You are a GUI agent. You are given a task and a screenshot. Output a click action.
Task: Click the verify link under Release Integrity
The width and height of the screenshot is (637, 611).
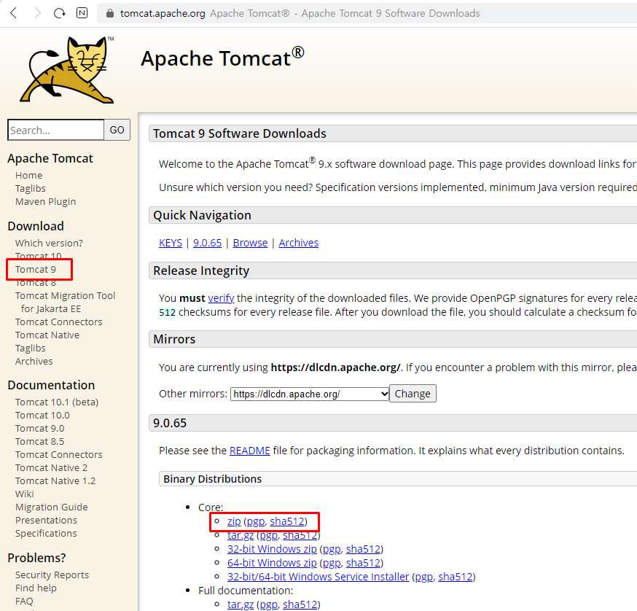pos(221,298)
